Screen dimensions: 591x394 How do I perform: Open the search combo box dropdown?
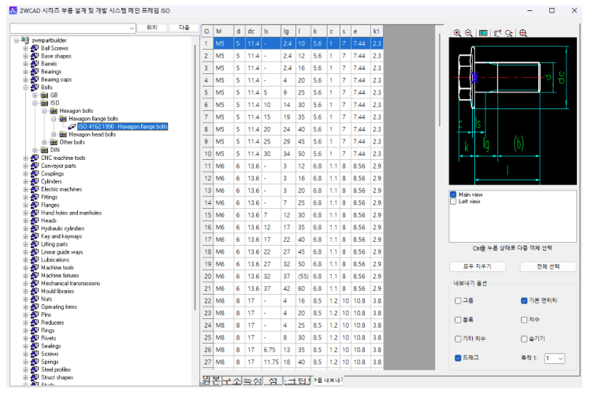click(x=131, y=28)
